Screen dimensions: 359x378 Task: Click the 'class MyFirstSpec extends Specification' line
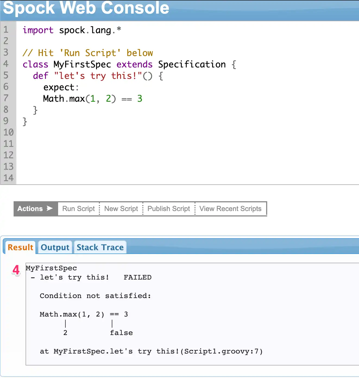129,64
